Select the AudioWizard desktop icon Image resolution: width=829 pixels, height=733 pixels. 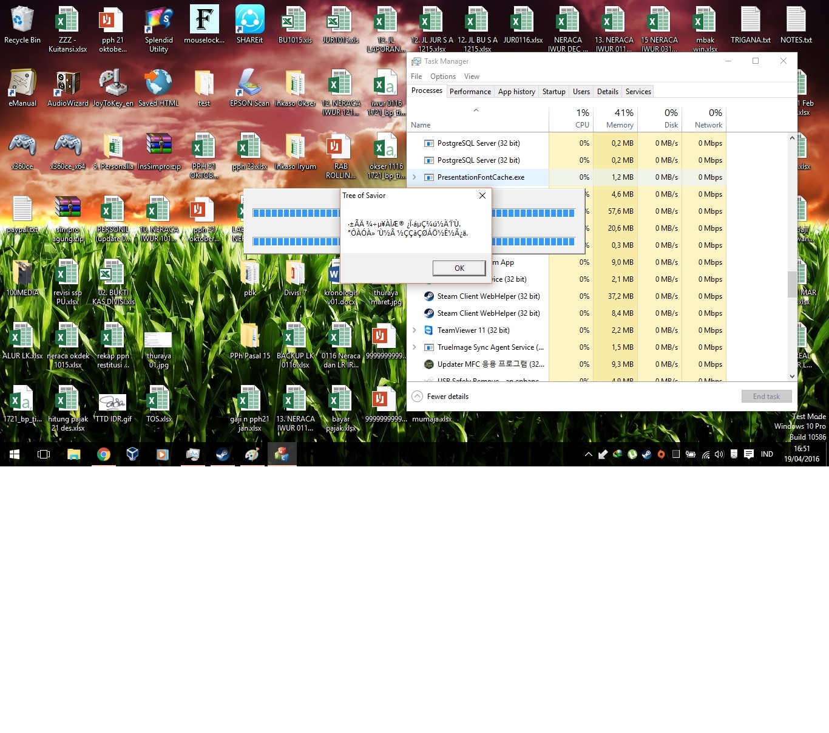(x=68, y=87)
